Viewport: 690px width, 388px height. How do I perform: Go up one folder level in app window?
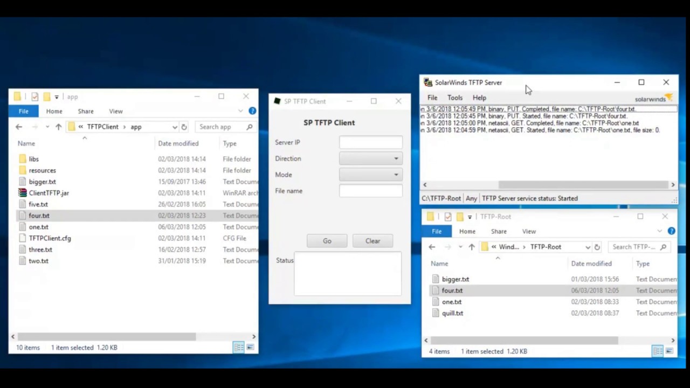[58, 127]
